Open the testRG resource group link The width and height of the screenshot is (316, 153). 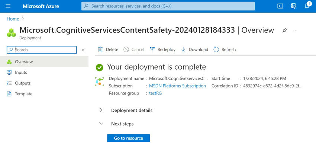[x=155, y=93]
